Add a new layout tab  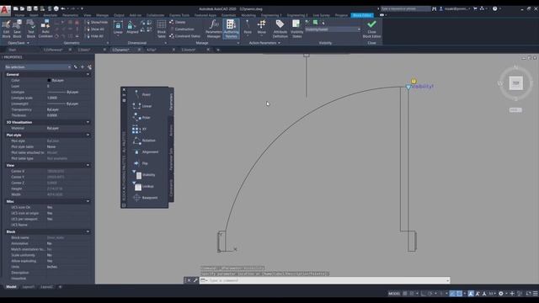click(60, 287)
